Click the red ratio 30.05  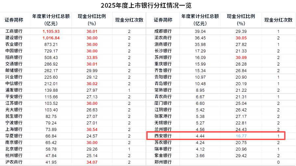click(241, 38)
